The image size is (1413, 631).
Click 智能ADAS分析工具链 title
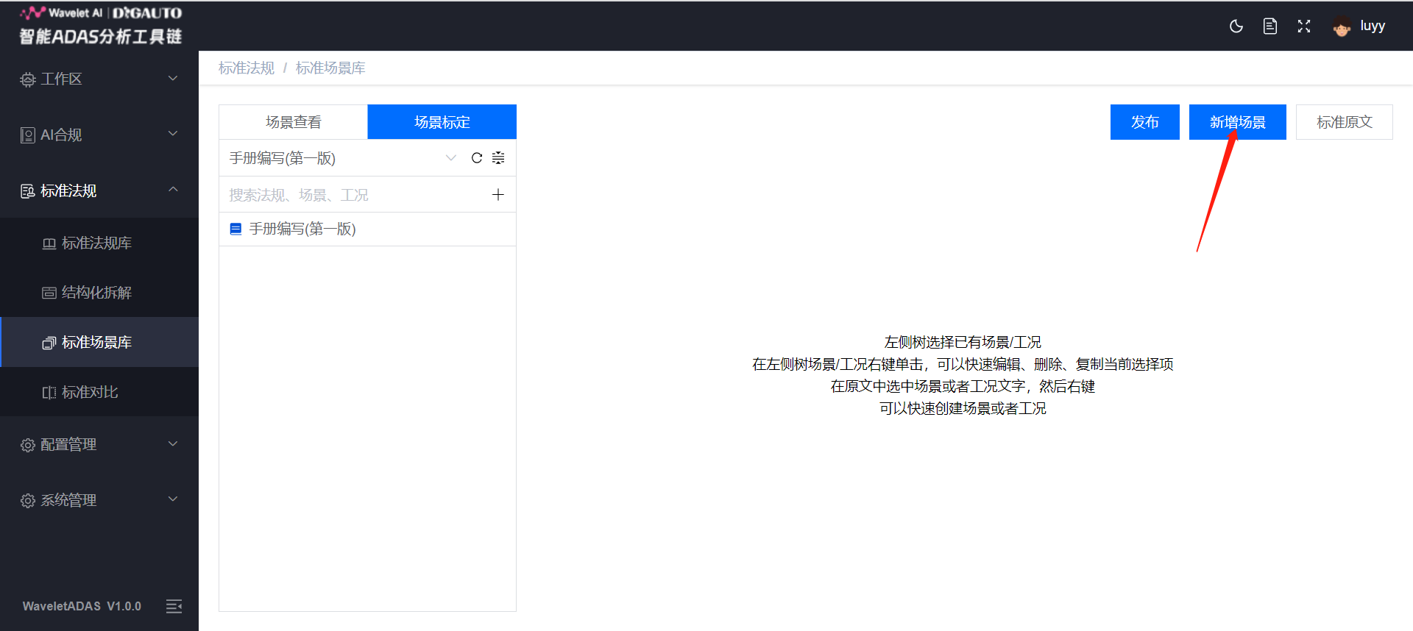pos(100,36)
